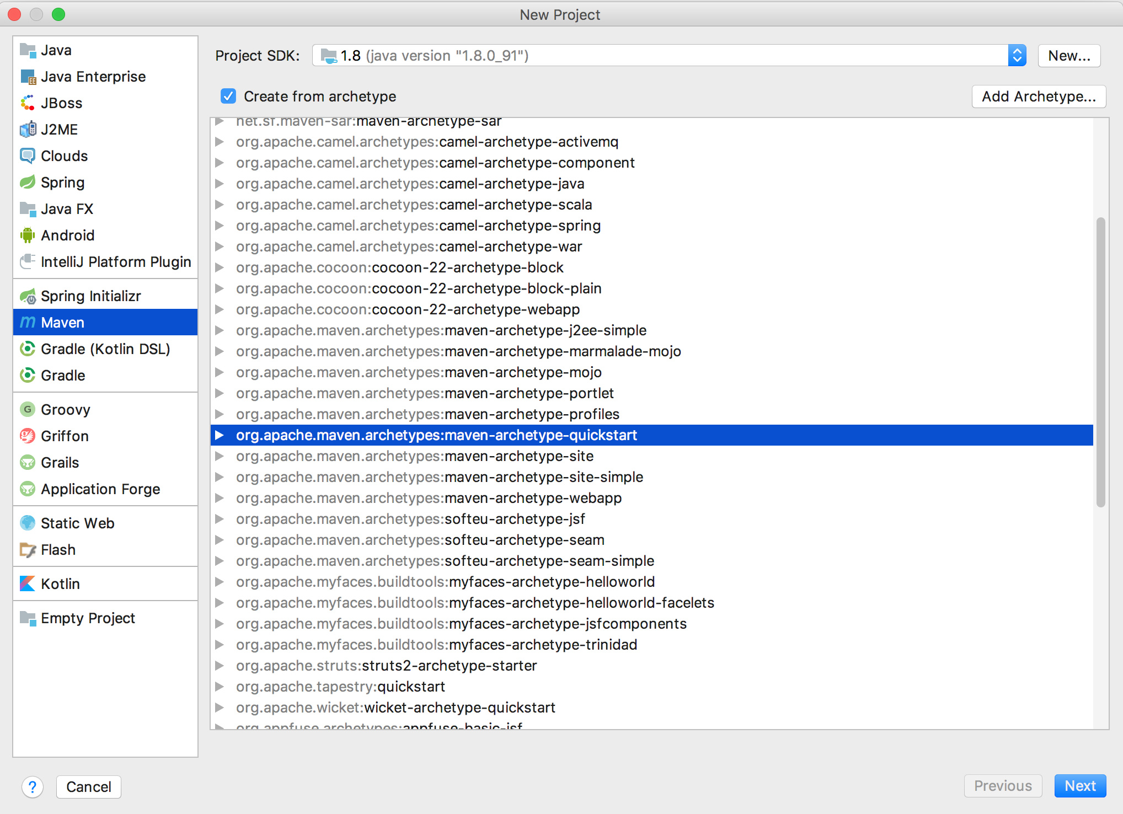Click the Android robot icon
This screenshot has height=814, width=1123.
pos(28,235)
